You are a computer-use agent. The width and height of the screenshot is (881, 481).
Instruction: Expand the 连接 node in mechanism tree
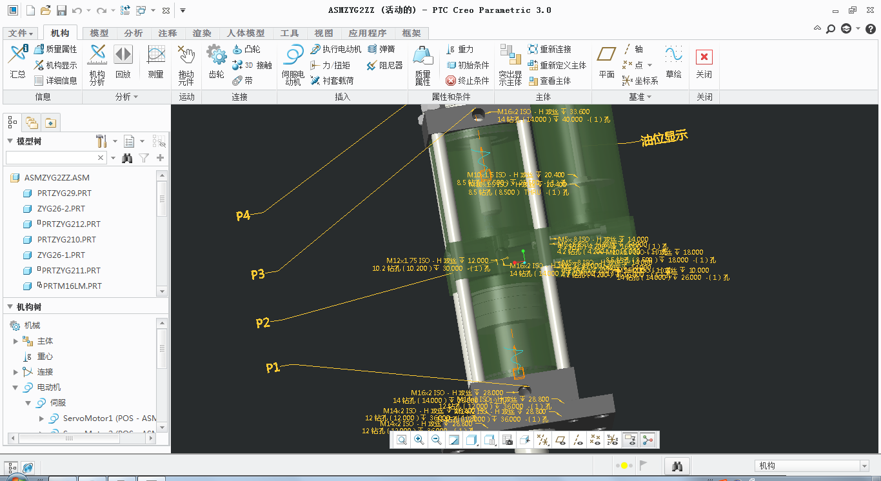click(16, 372)
